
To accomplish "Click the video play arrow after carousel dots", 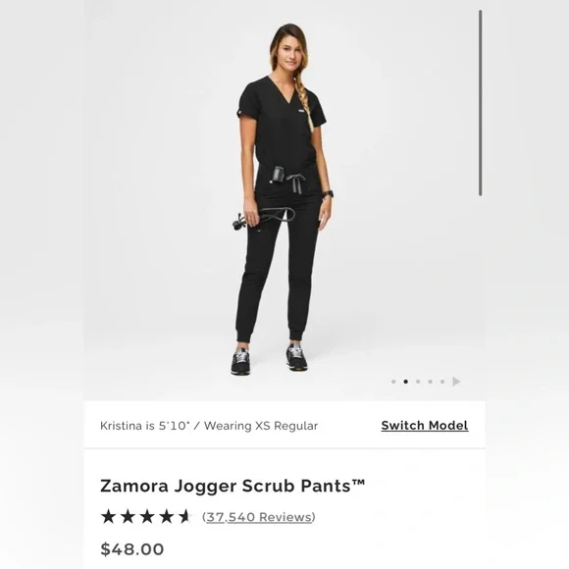I will point(456,382).
